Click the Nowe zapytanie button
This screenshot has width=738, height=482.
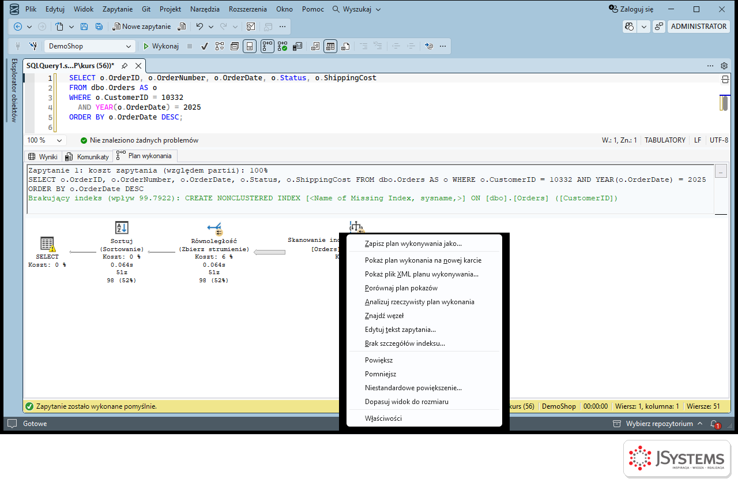pos(142,27)
